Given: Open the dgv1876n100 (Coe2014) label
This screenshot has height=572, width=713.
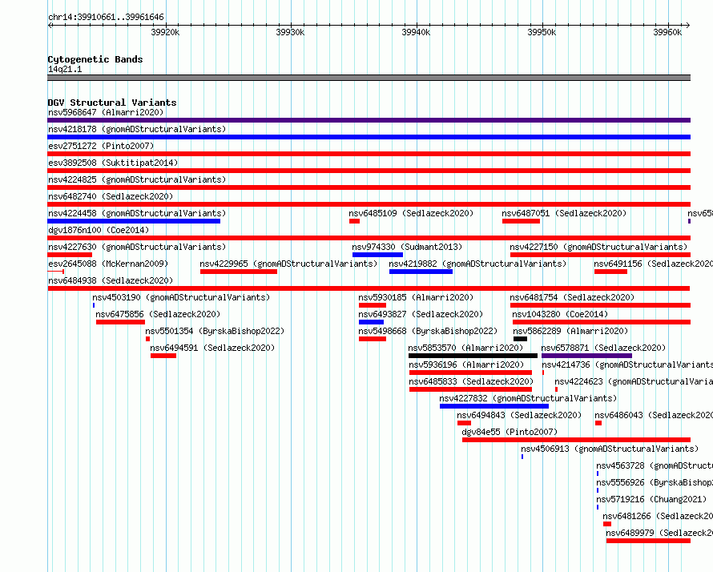Looking at the screenshot, I should 99,230.
